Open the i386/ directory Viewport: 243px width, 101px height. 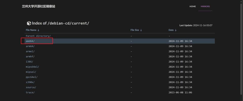(29, 62)
